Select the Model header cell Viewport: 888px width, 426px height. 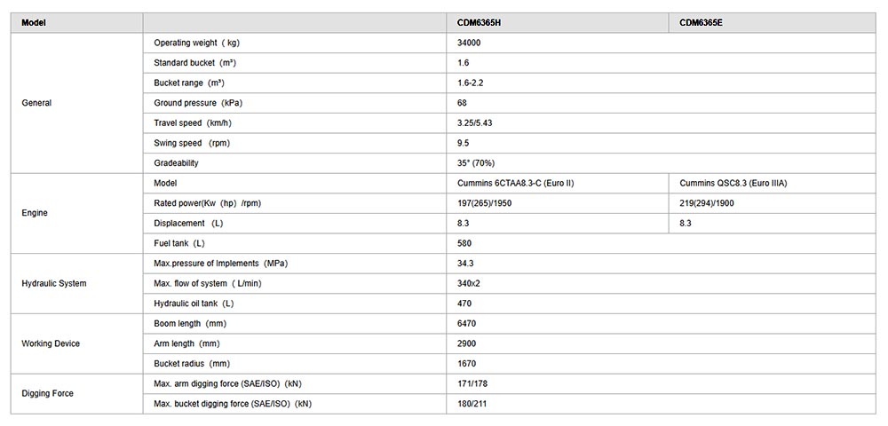click(x=34, y=22)
